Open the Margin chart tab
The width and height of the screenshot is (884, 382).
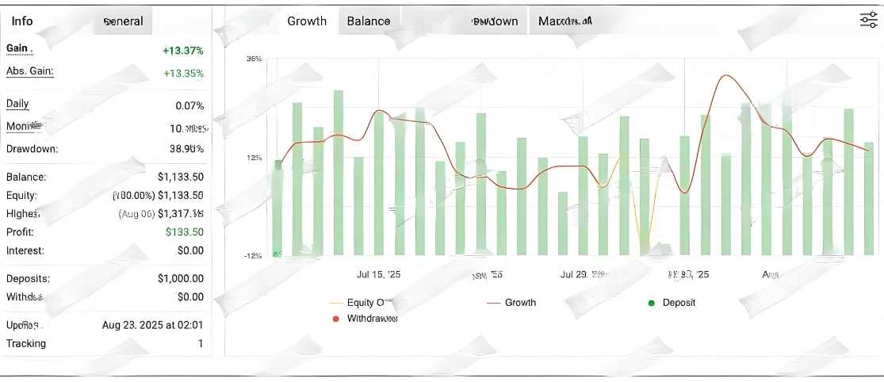coord(564,21)
